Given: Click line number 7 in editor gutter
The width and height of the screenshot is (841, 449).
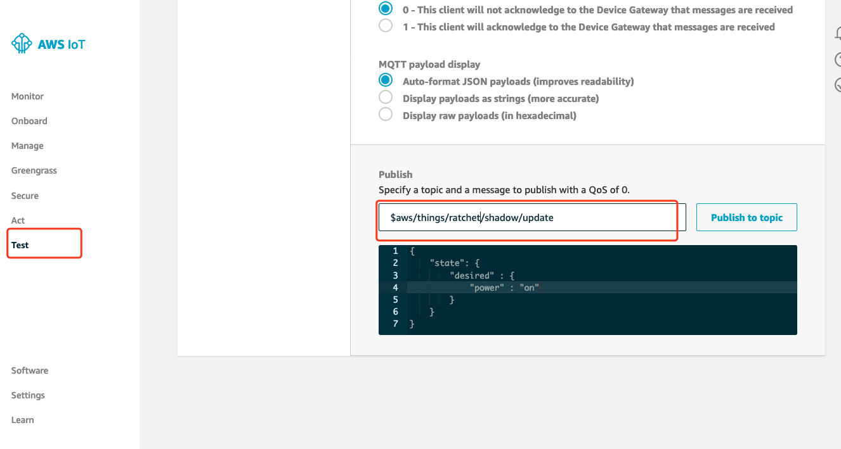Looking at the screenshot, I should click(396, 324).
